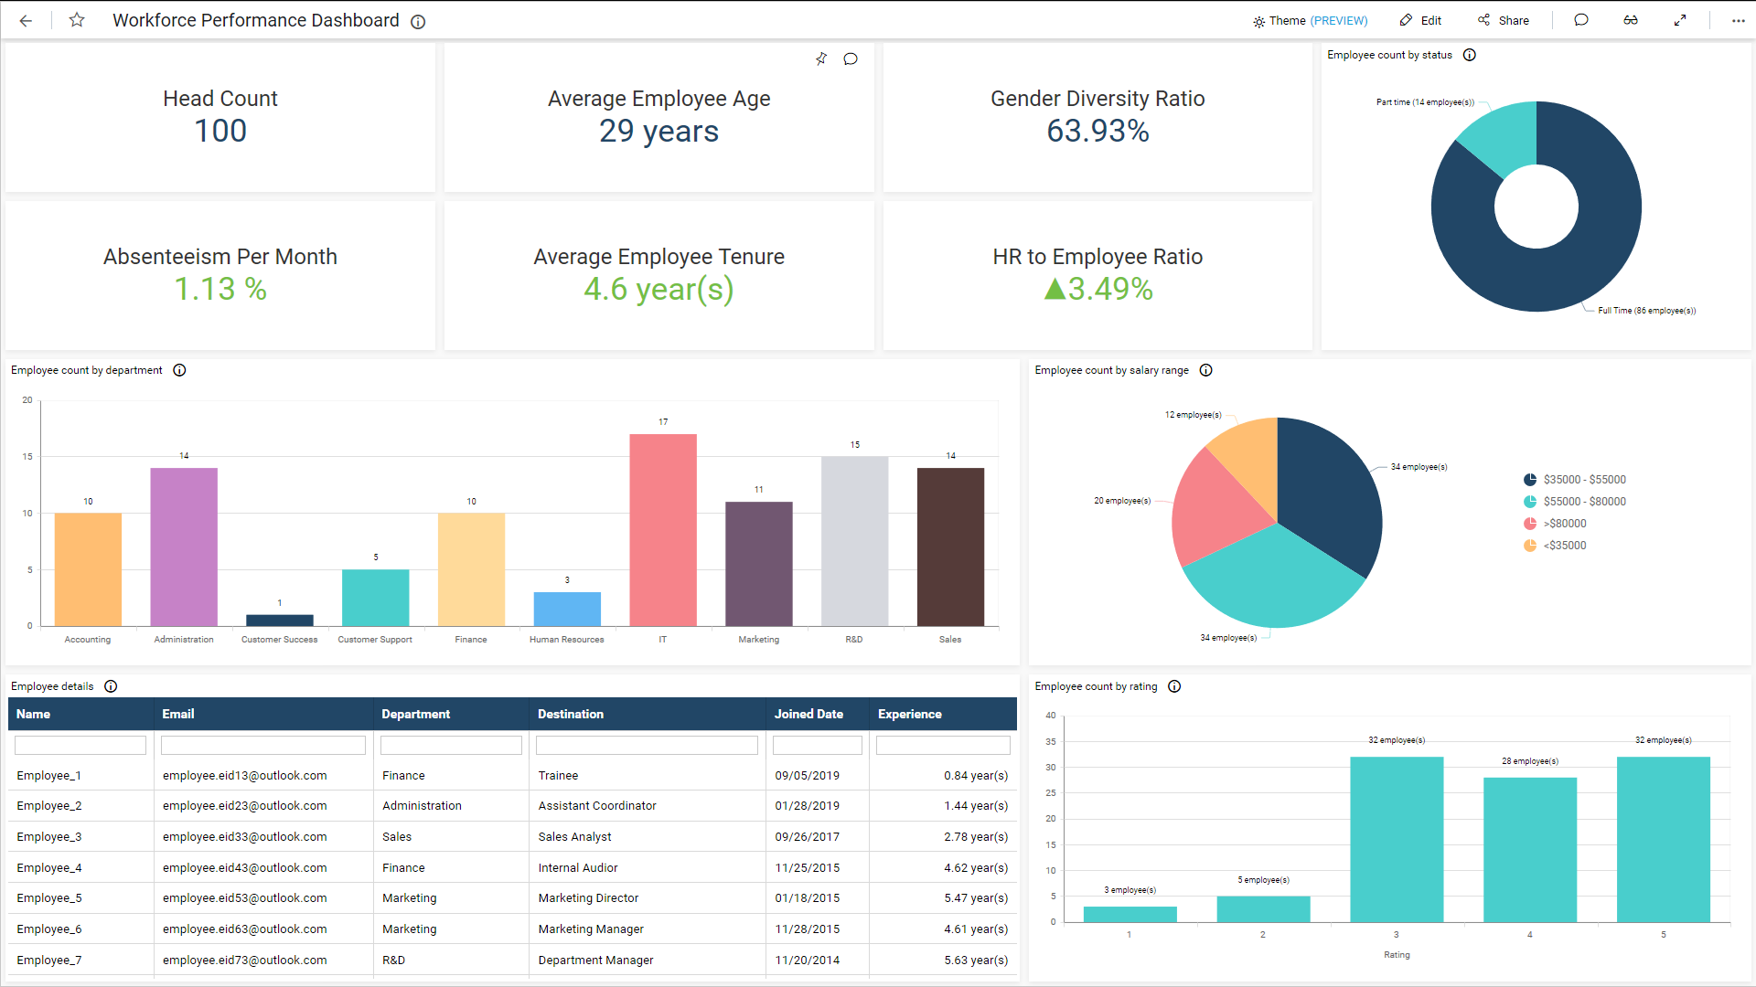Sort employees by the Name column header
1756x987 pixels.
click(x=33, y=714)
